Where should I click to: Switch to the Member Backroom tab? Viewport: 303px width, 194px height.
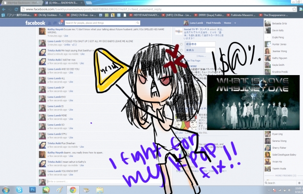coord(21,3)
